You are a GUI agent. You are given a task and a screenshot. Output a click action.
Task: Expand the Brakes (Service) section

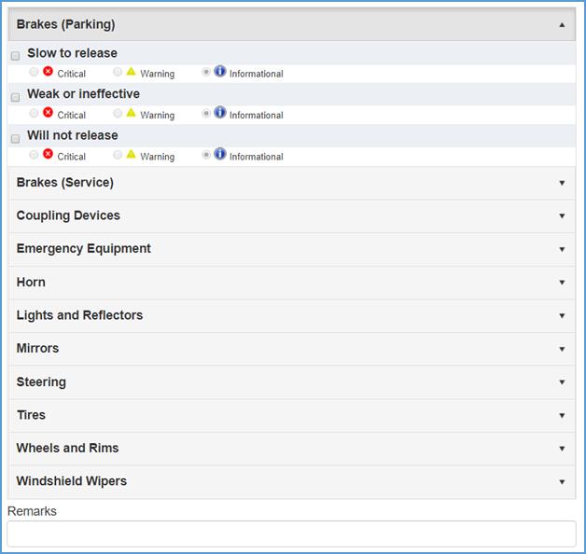pyautogui.click(x=562, y=183)
